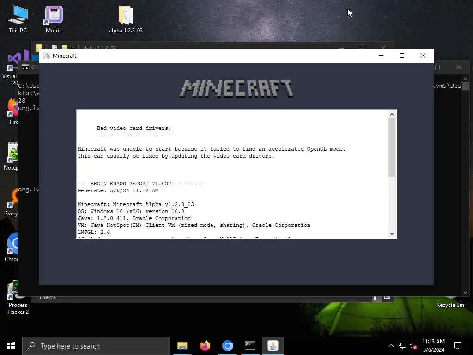
Task: Minimize the Minecraft window
Action: click(381, 55)
